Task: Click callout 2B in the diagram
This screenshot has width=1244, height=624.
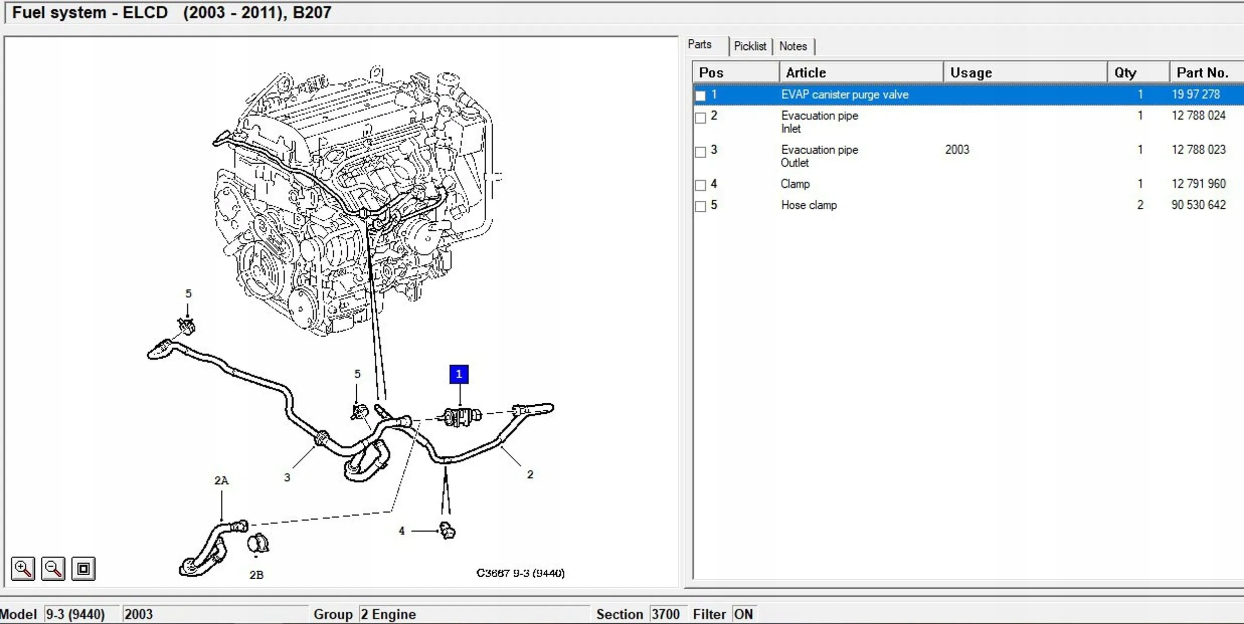Action: 256,575
